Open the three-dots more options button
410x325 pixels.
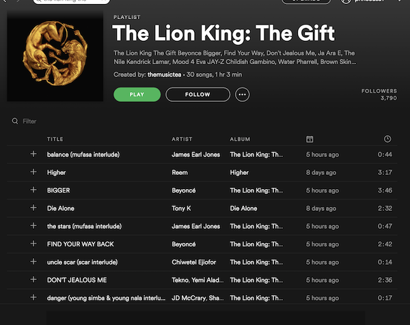[242, 95]
